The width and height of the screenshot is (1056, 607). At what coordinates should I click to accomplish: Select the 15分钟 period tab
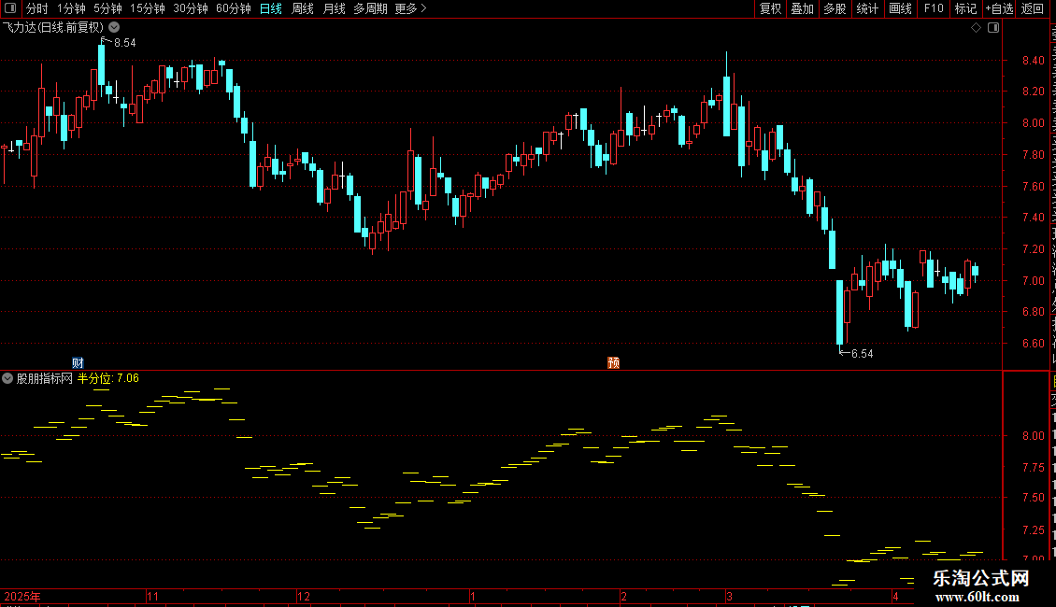(x=148, y=8)
